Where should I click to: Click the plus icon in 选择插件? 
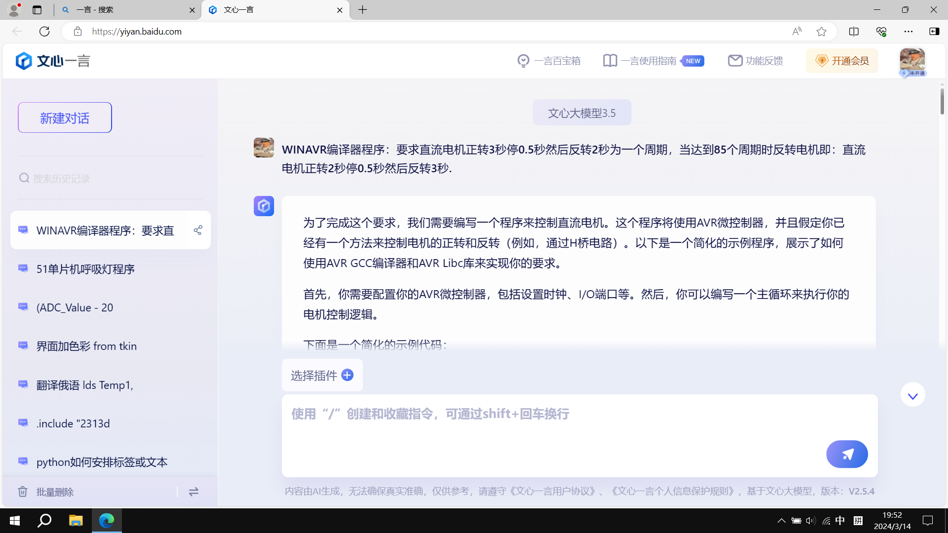tap(348, 375)
